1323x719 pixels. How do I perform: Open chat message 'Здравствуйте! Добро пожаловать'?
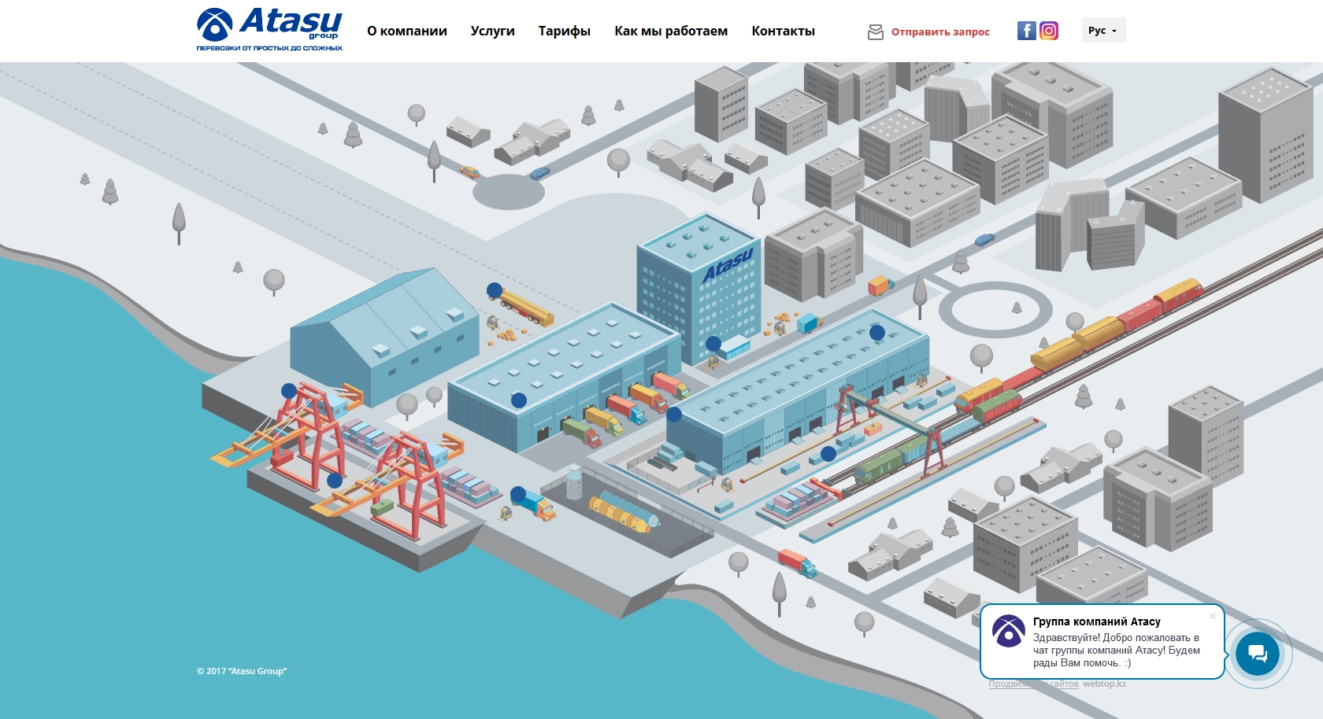point(1117,651)
